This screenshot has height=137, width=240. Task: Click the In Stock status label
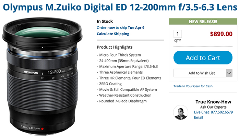pyautogui.click(x=105, y=21)
